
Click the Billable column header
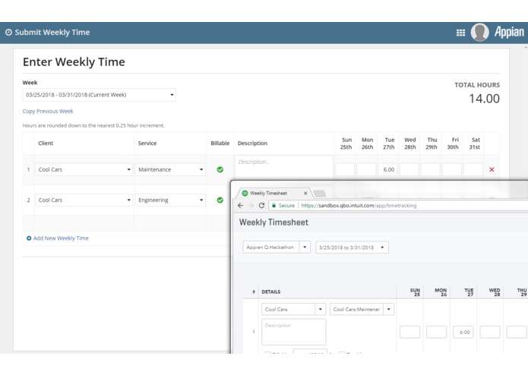point(220,143)
